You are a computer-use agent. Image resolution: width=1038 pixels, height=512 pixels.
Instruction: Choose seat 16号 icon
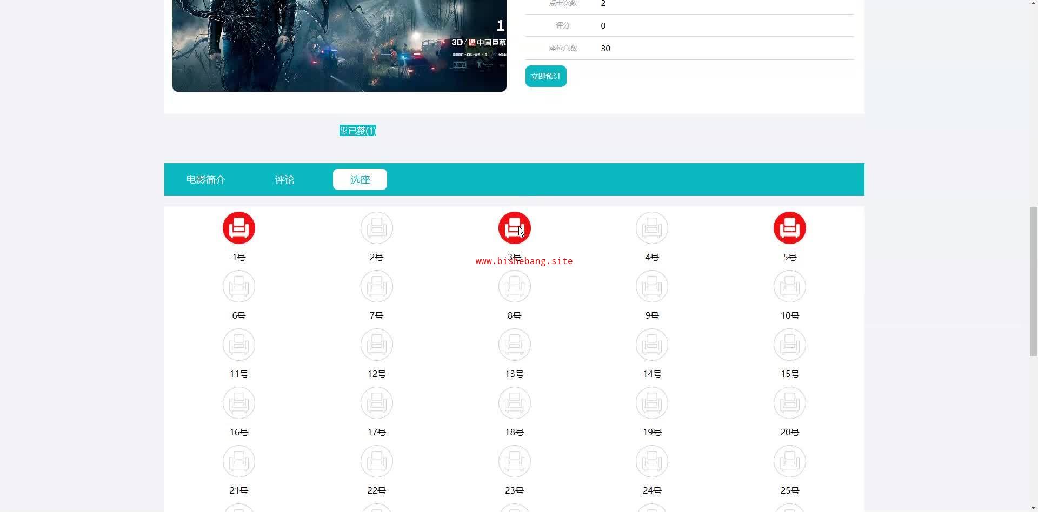tap(239, 403)
